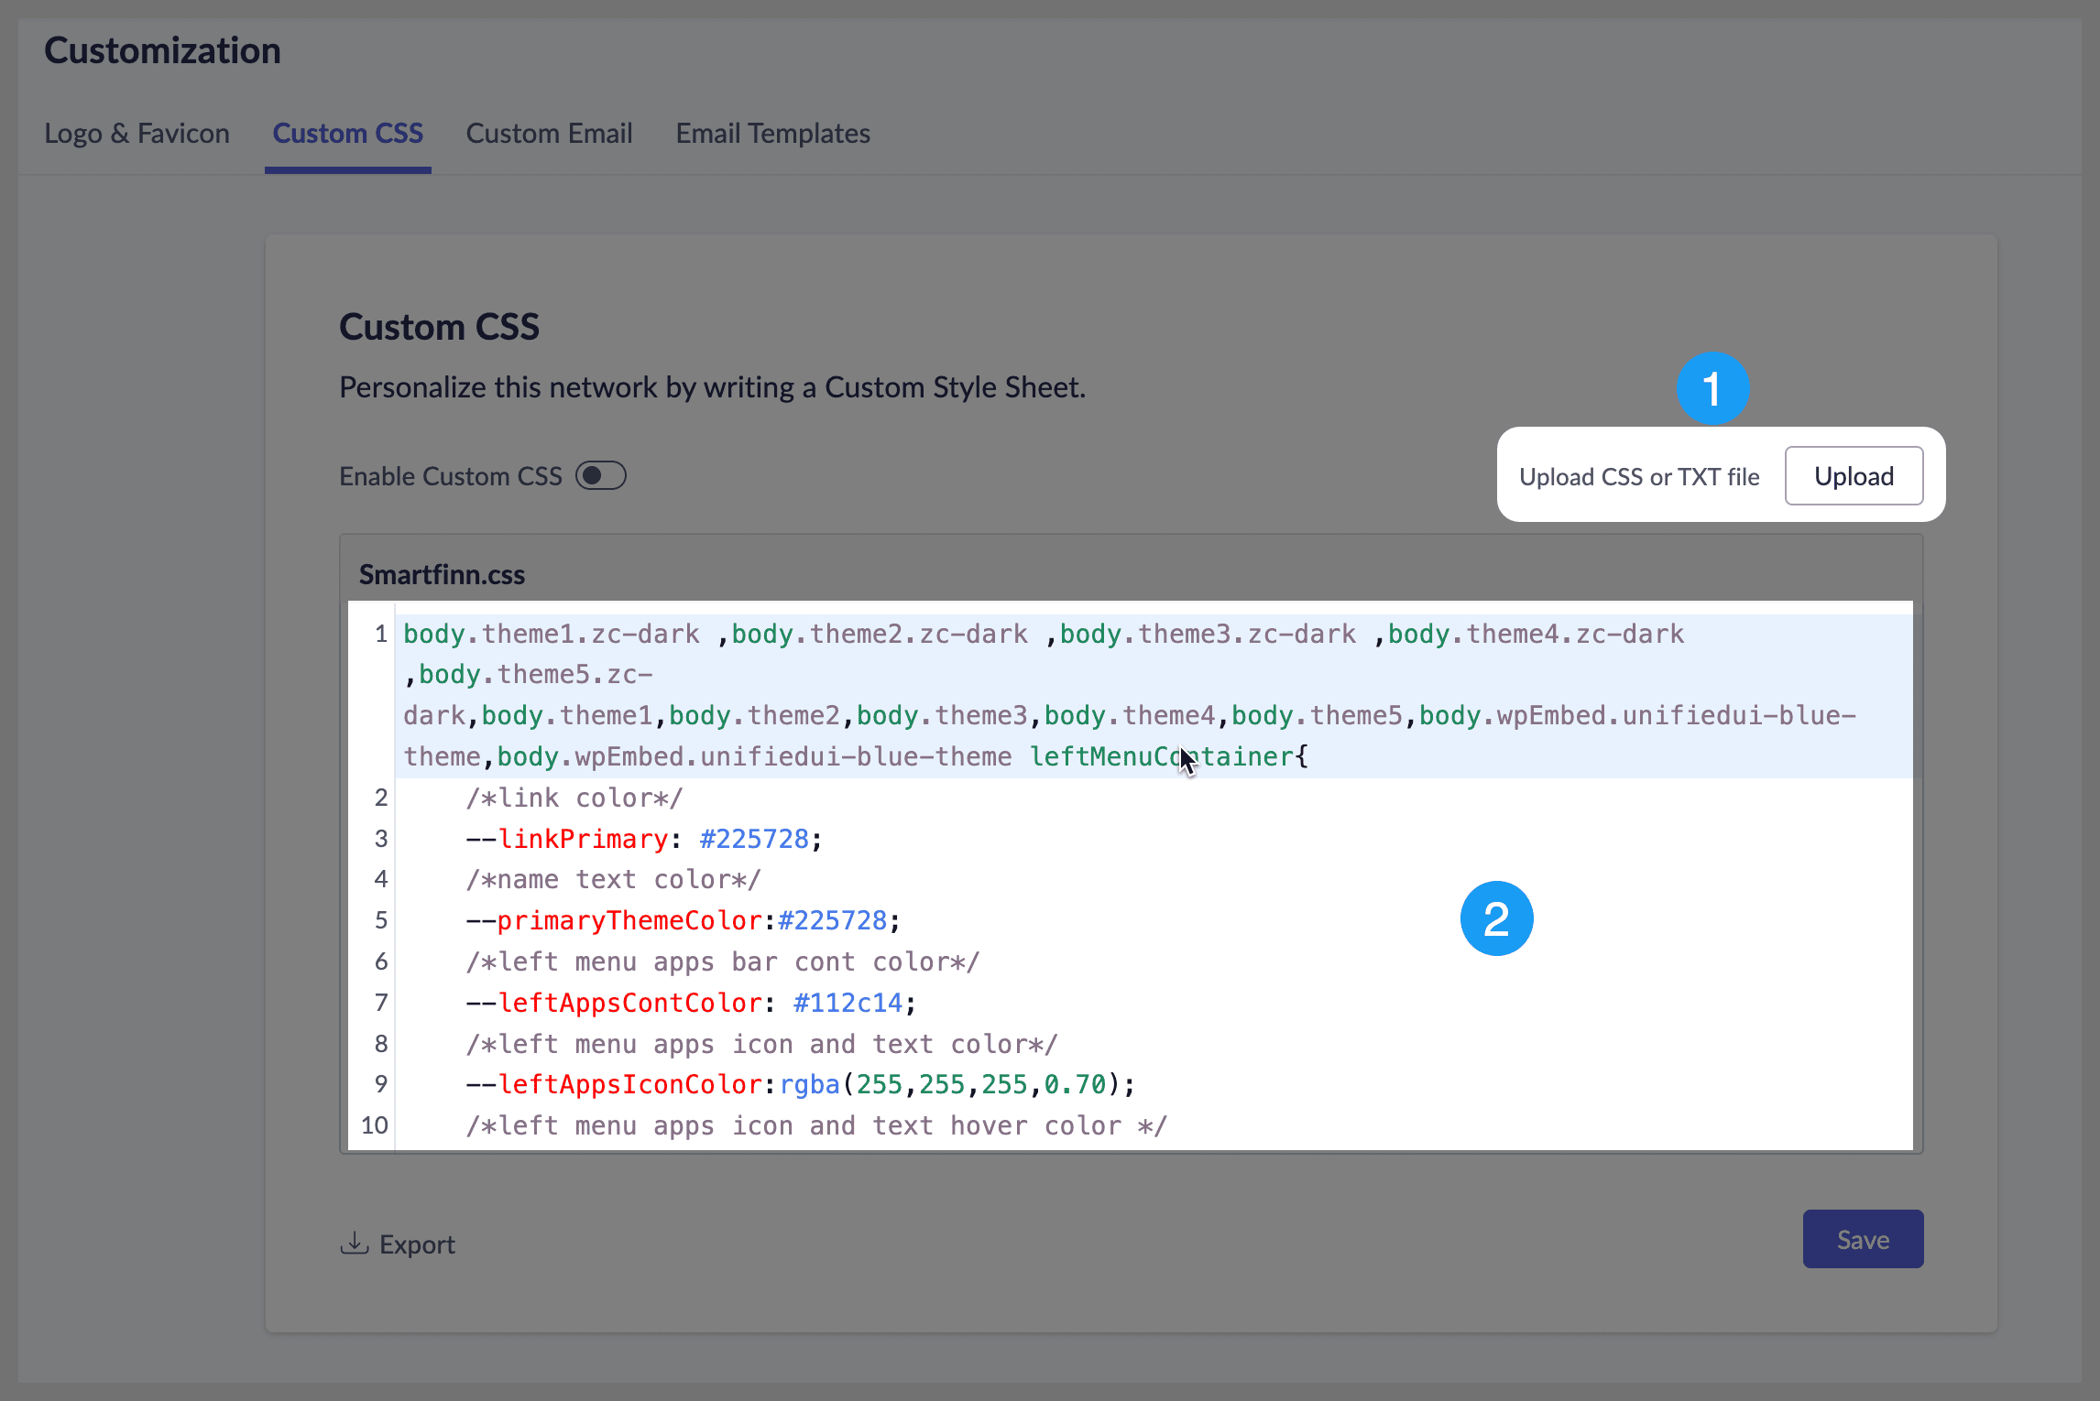
Task: Click the Upload button
Action: [1853, 476]
